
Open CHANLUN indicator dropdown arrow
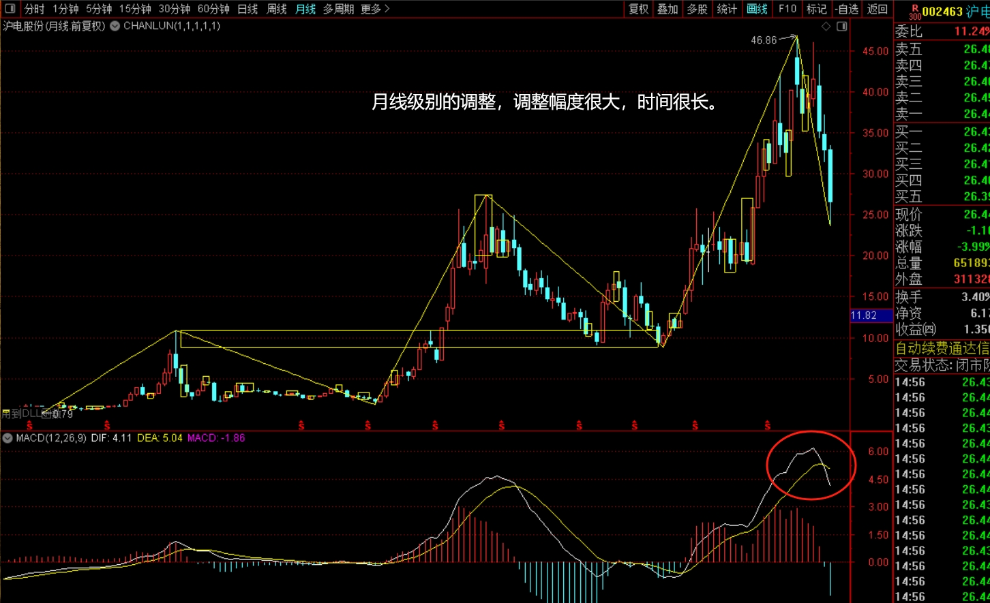[x=115, y=26]
